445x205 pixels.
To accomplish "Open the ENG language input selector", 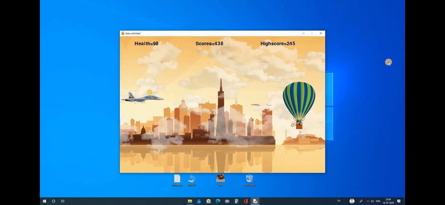I will pyautogui.click(x=378, y=201).
